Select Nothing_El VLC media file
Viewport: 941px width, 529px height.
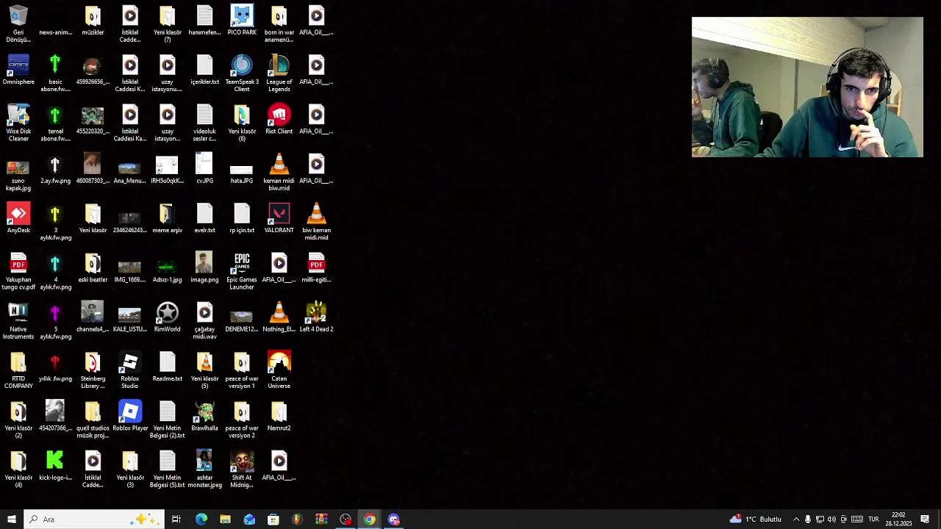279,317
